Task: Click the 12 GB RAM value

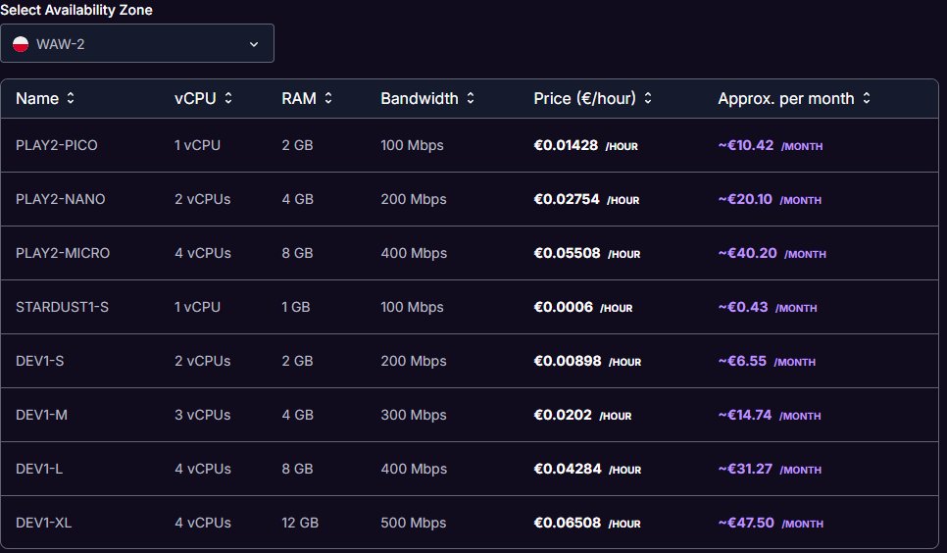Action: 300,523
